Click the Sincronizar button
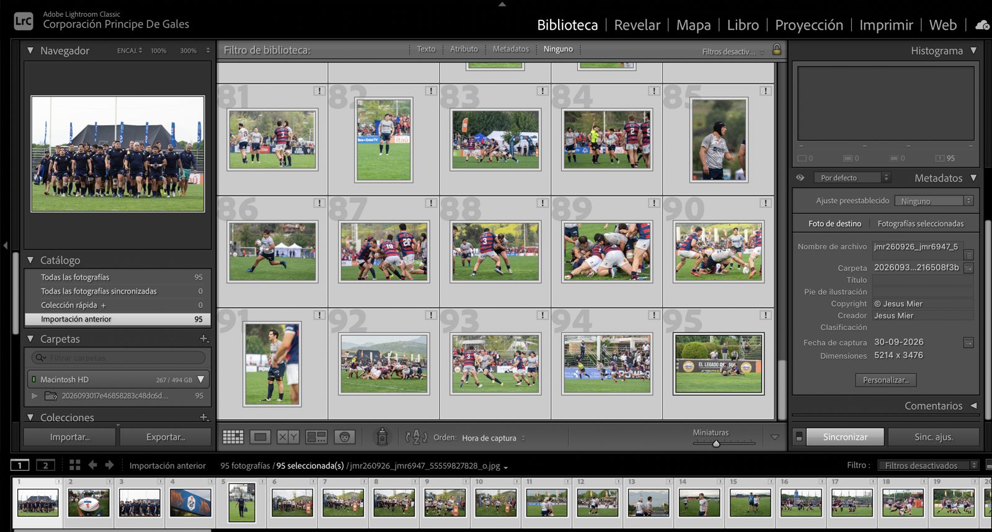The height and width of the screenshot is (532, 992). 845,437
